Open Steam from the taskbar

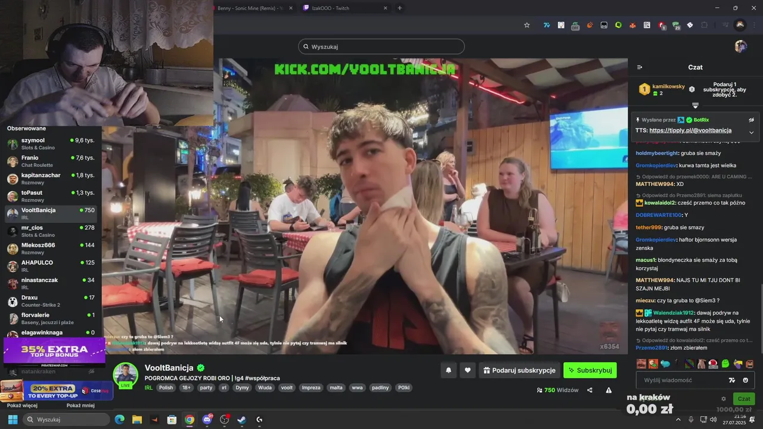point(241,419)
